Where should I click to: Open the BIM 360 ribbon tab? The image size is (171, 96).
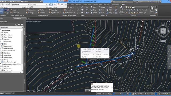(x=106, y=4)
